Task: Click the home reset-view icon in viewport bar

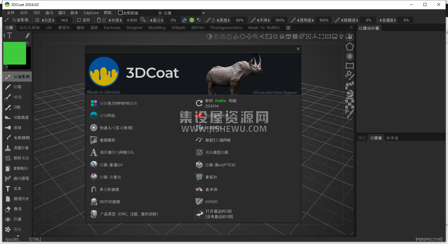Action: 282,36
